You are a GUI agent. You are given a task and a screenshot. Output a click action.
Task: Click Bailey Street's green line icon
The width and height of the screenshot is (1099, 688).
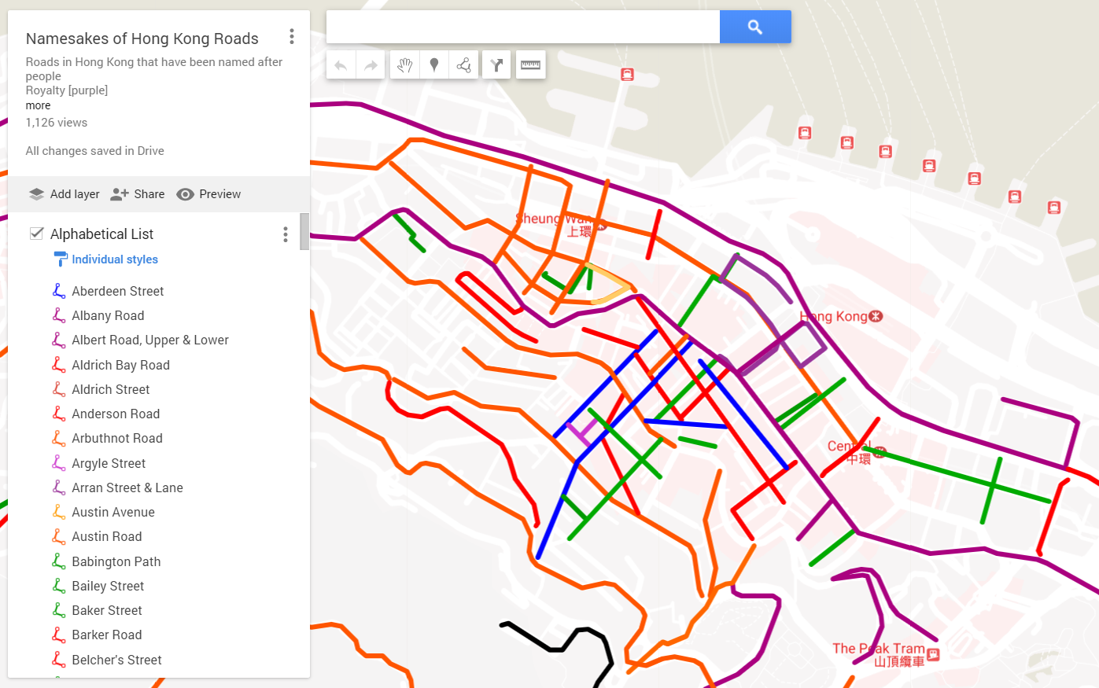click(59, 586)
